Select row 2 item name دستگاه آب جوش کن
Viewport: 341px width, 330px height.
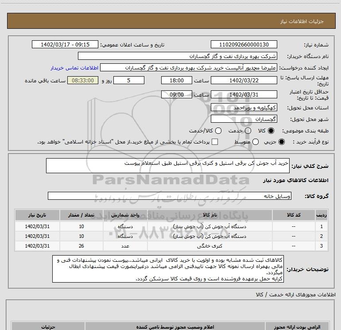209,236
